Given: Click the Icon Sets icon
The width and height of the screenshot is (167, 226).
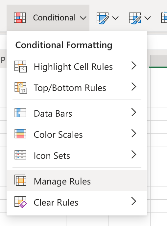Looking at the screenshot, I should [x=20, y=155].
